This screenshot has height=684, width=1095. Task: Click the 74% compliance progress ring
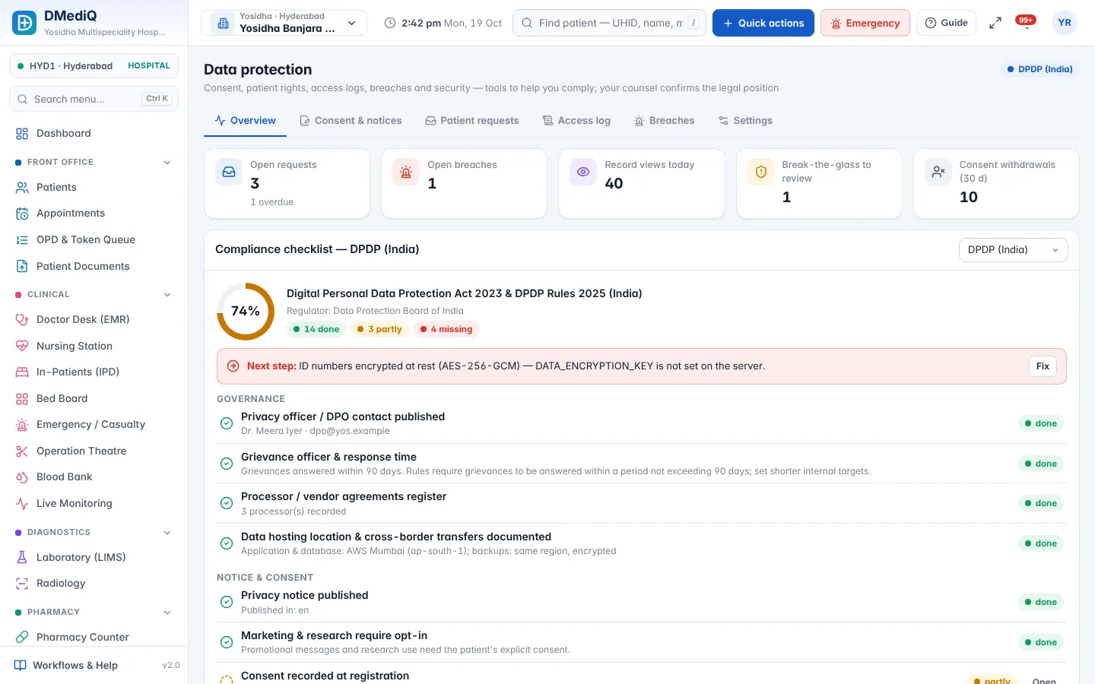(246, 311)
